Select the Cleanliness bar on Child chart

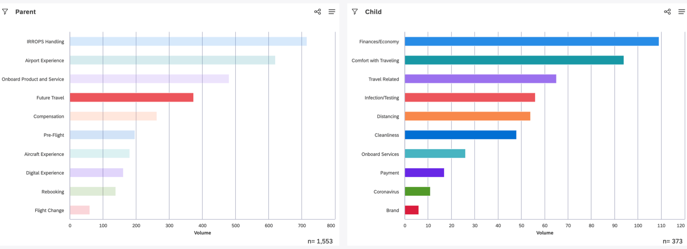point(461,135)
